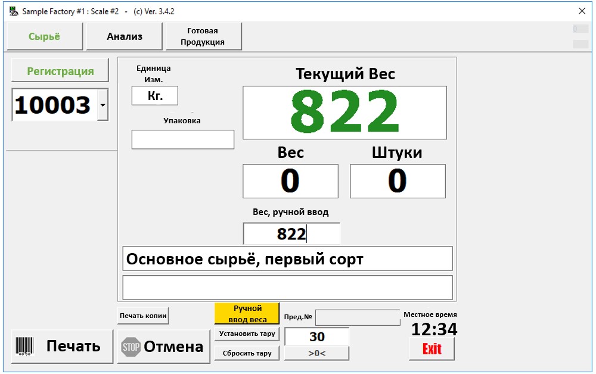
Task: Click the app icon in title bar
Action: [x=13, y=11]
